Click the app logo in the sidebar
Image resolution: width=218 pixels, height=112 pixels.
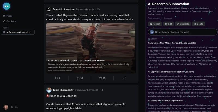click(7, 6)
